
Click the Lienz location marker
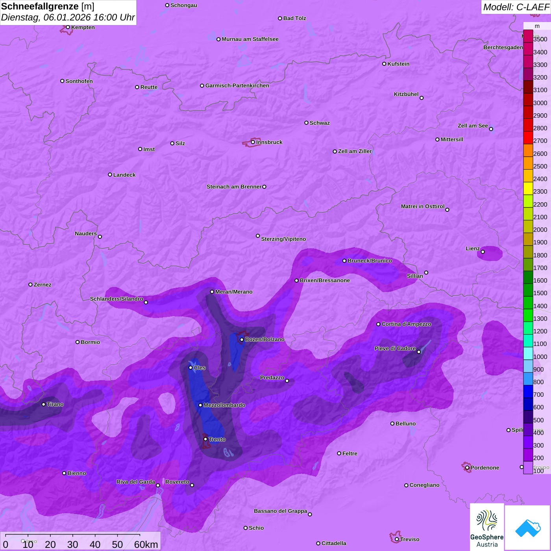[x=483, y=252]
